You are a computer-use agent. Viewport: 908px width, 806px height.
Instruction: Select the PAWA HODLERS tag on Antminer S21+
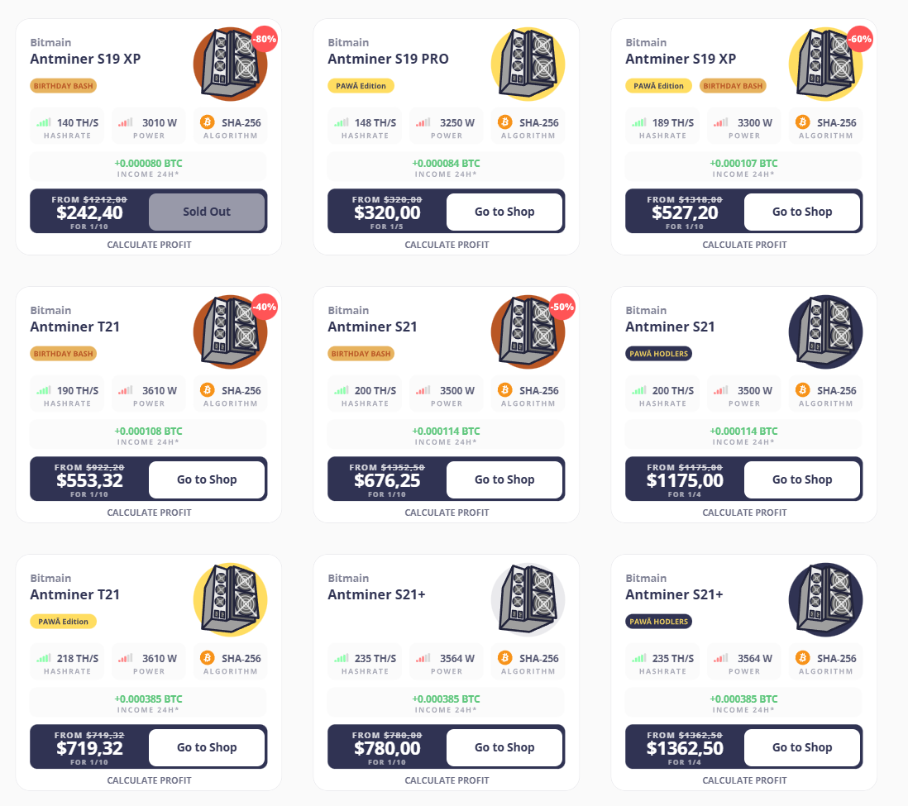658,622
